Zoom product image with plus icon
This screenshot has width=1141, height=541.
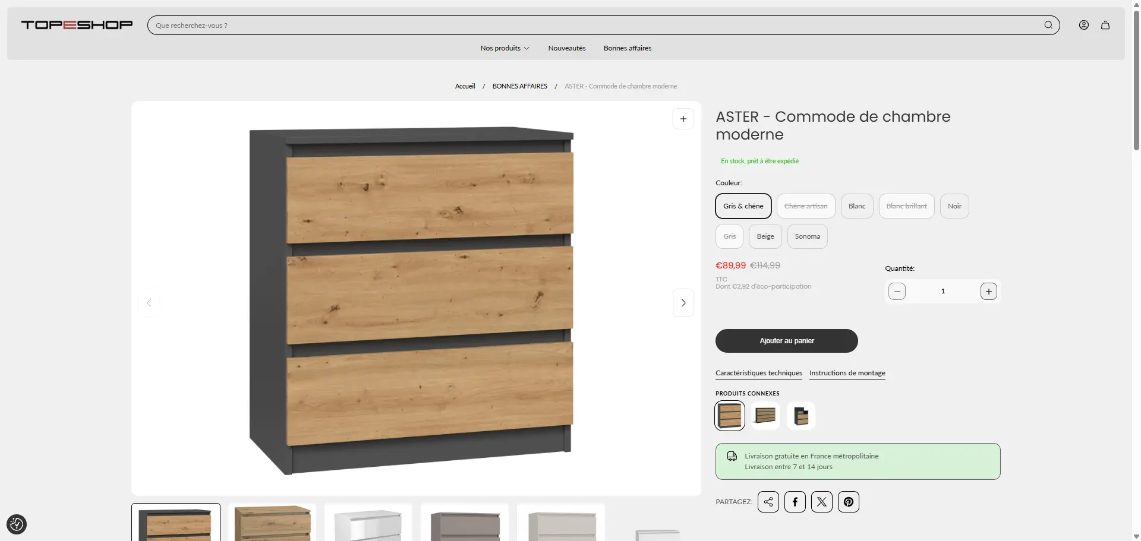[x=683, y=119]
